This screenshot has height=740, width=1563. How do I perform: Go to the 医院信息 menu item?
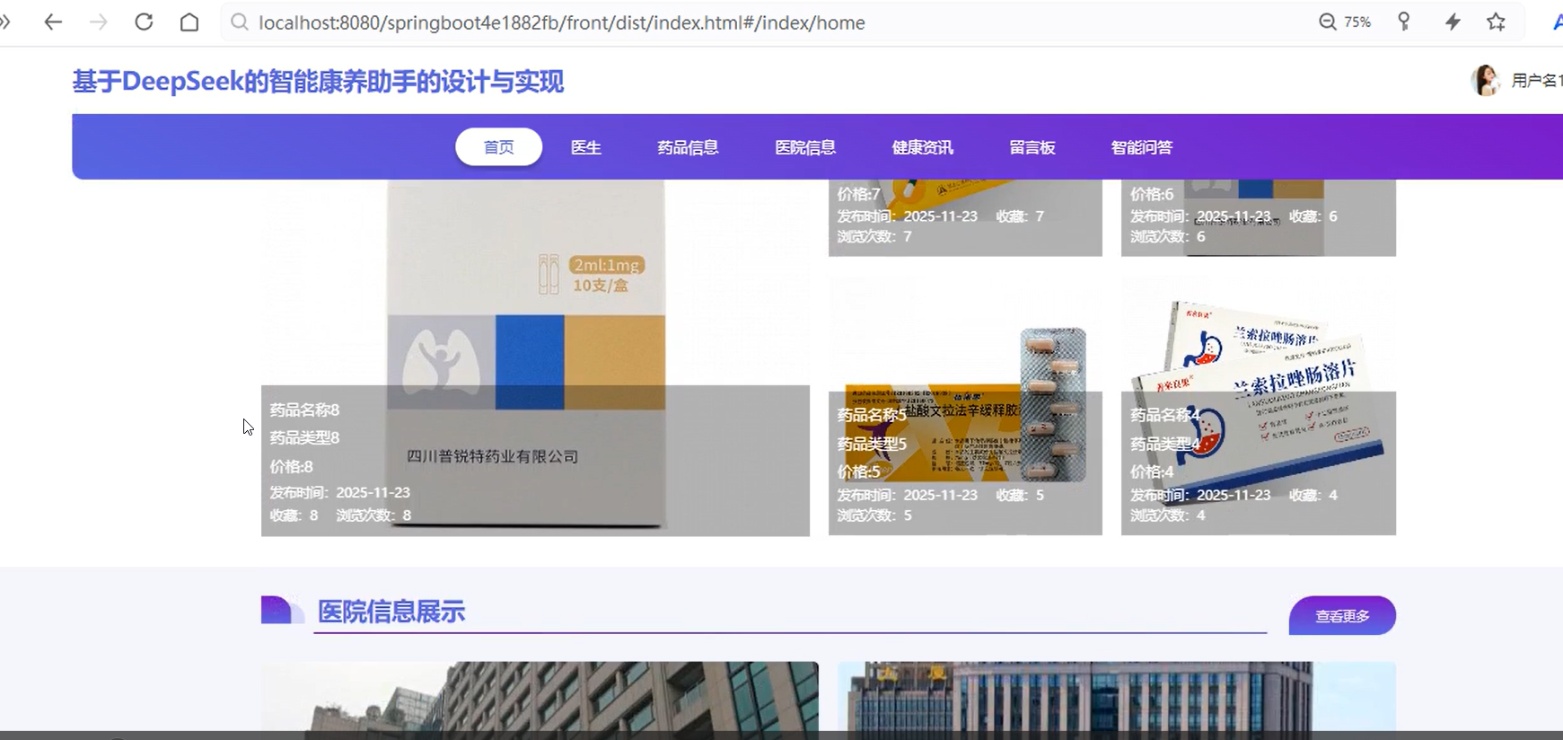point(805,147)
